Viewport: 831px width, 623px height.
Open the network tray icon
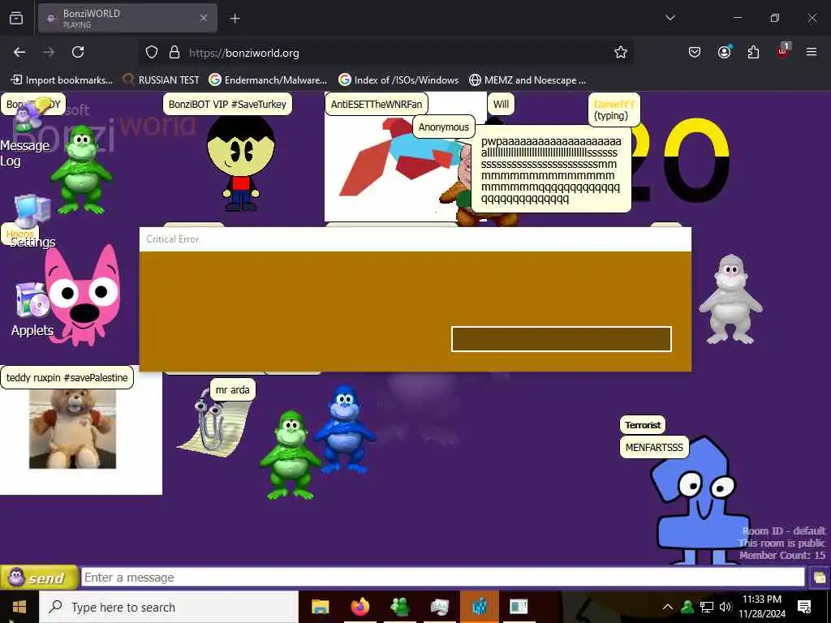click(x=707, y=607)
